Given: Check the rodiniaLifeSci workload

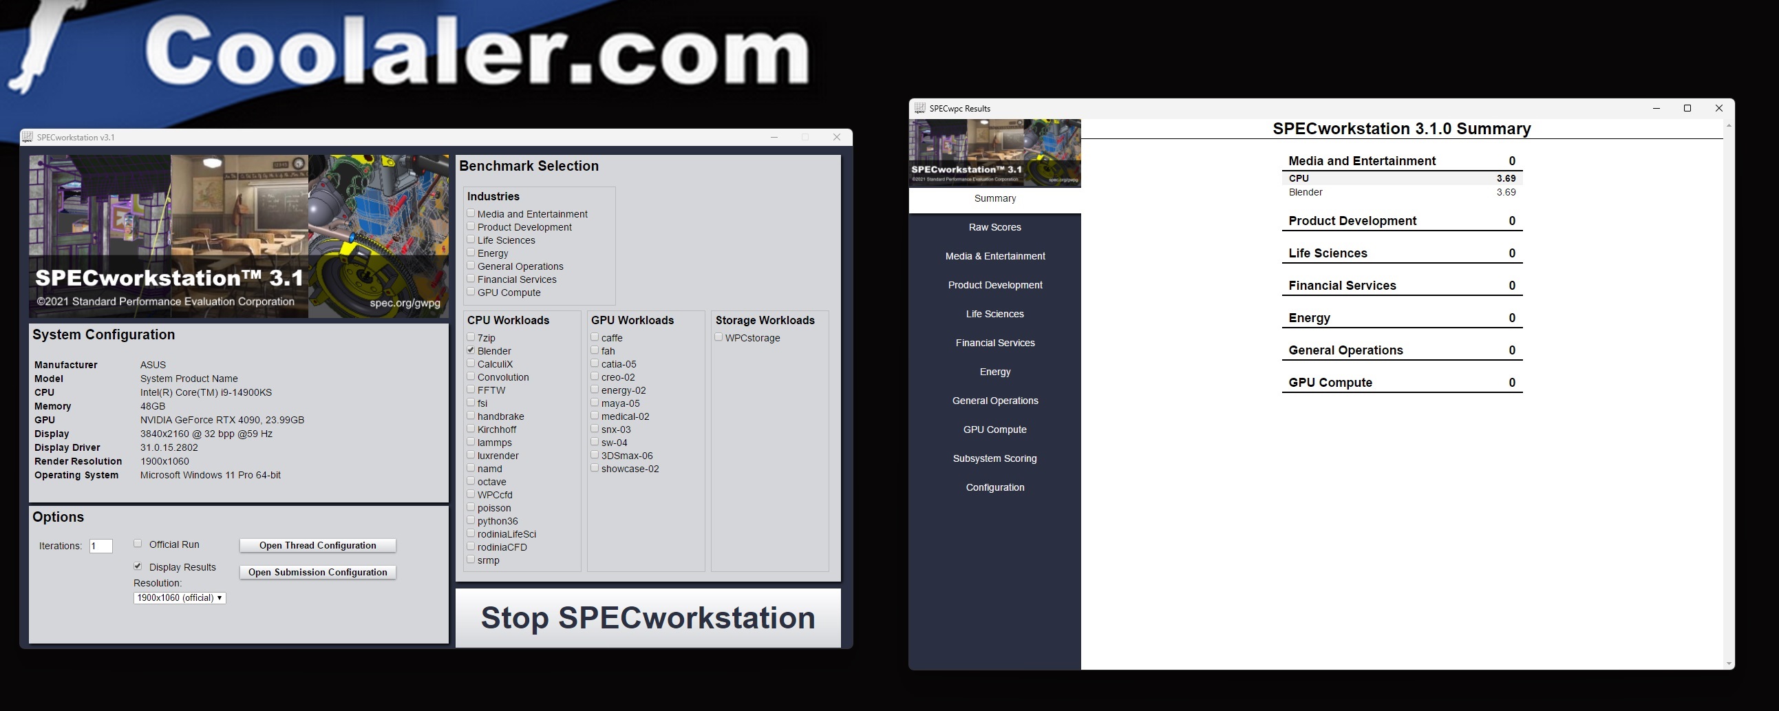Looking at the screenshot, I should point(471,534).
